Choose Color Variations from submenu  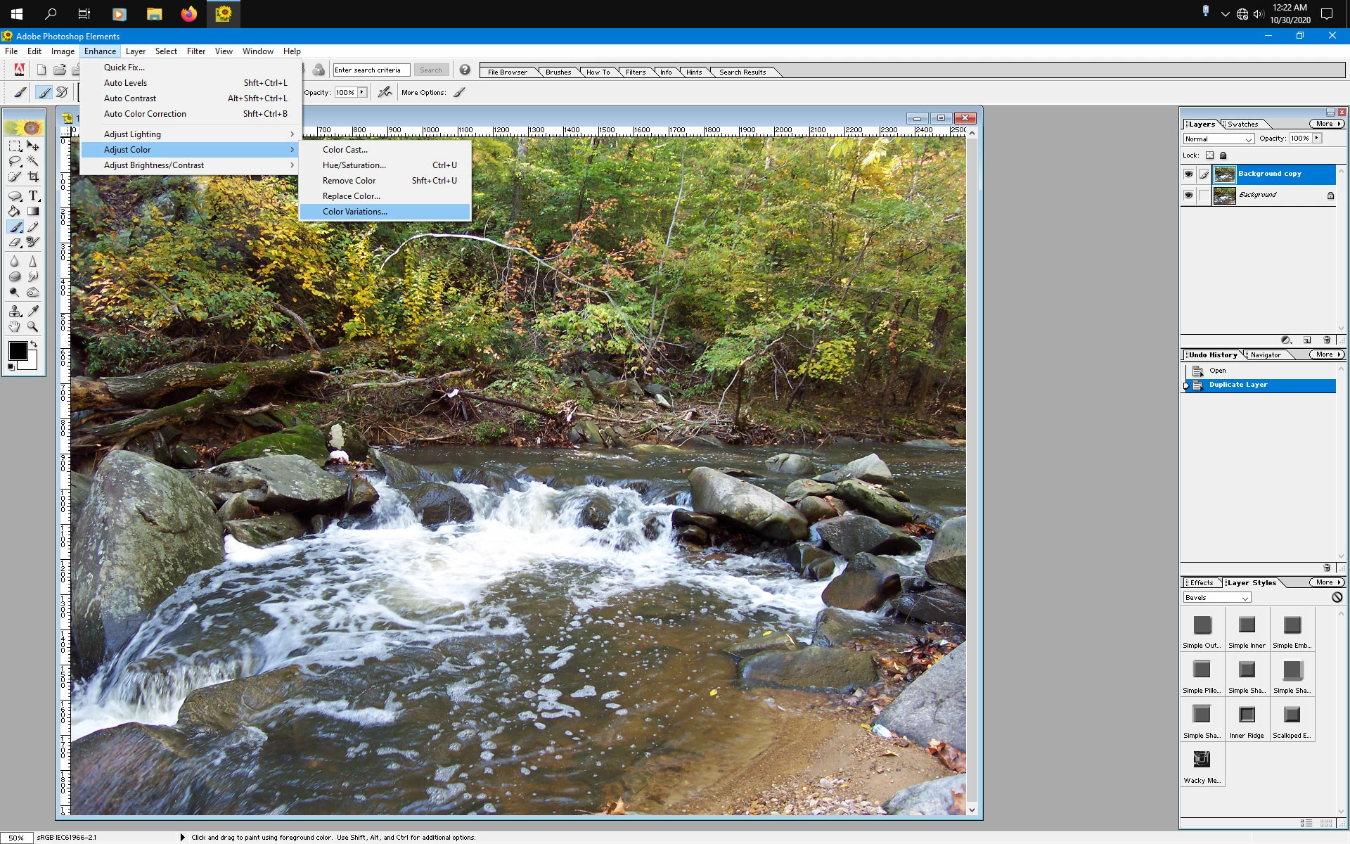point(355,212)
